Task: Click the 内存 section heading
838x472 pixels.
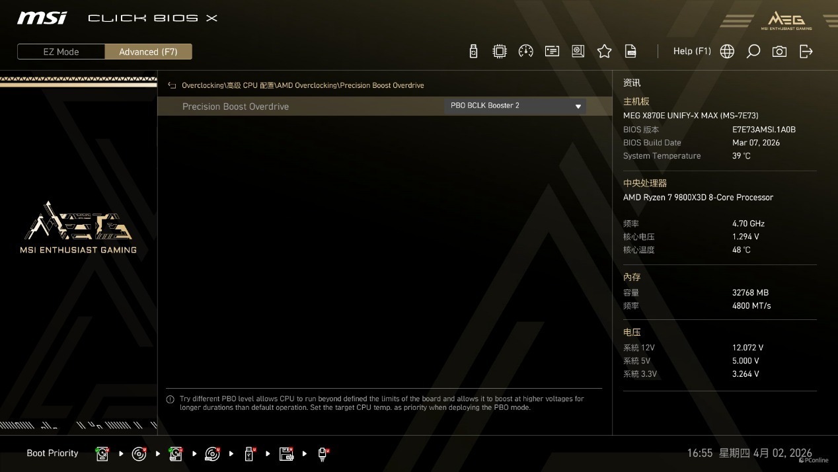Action: 632,277
